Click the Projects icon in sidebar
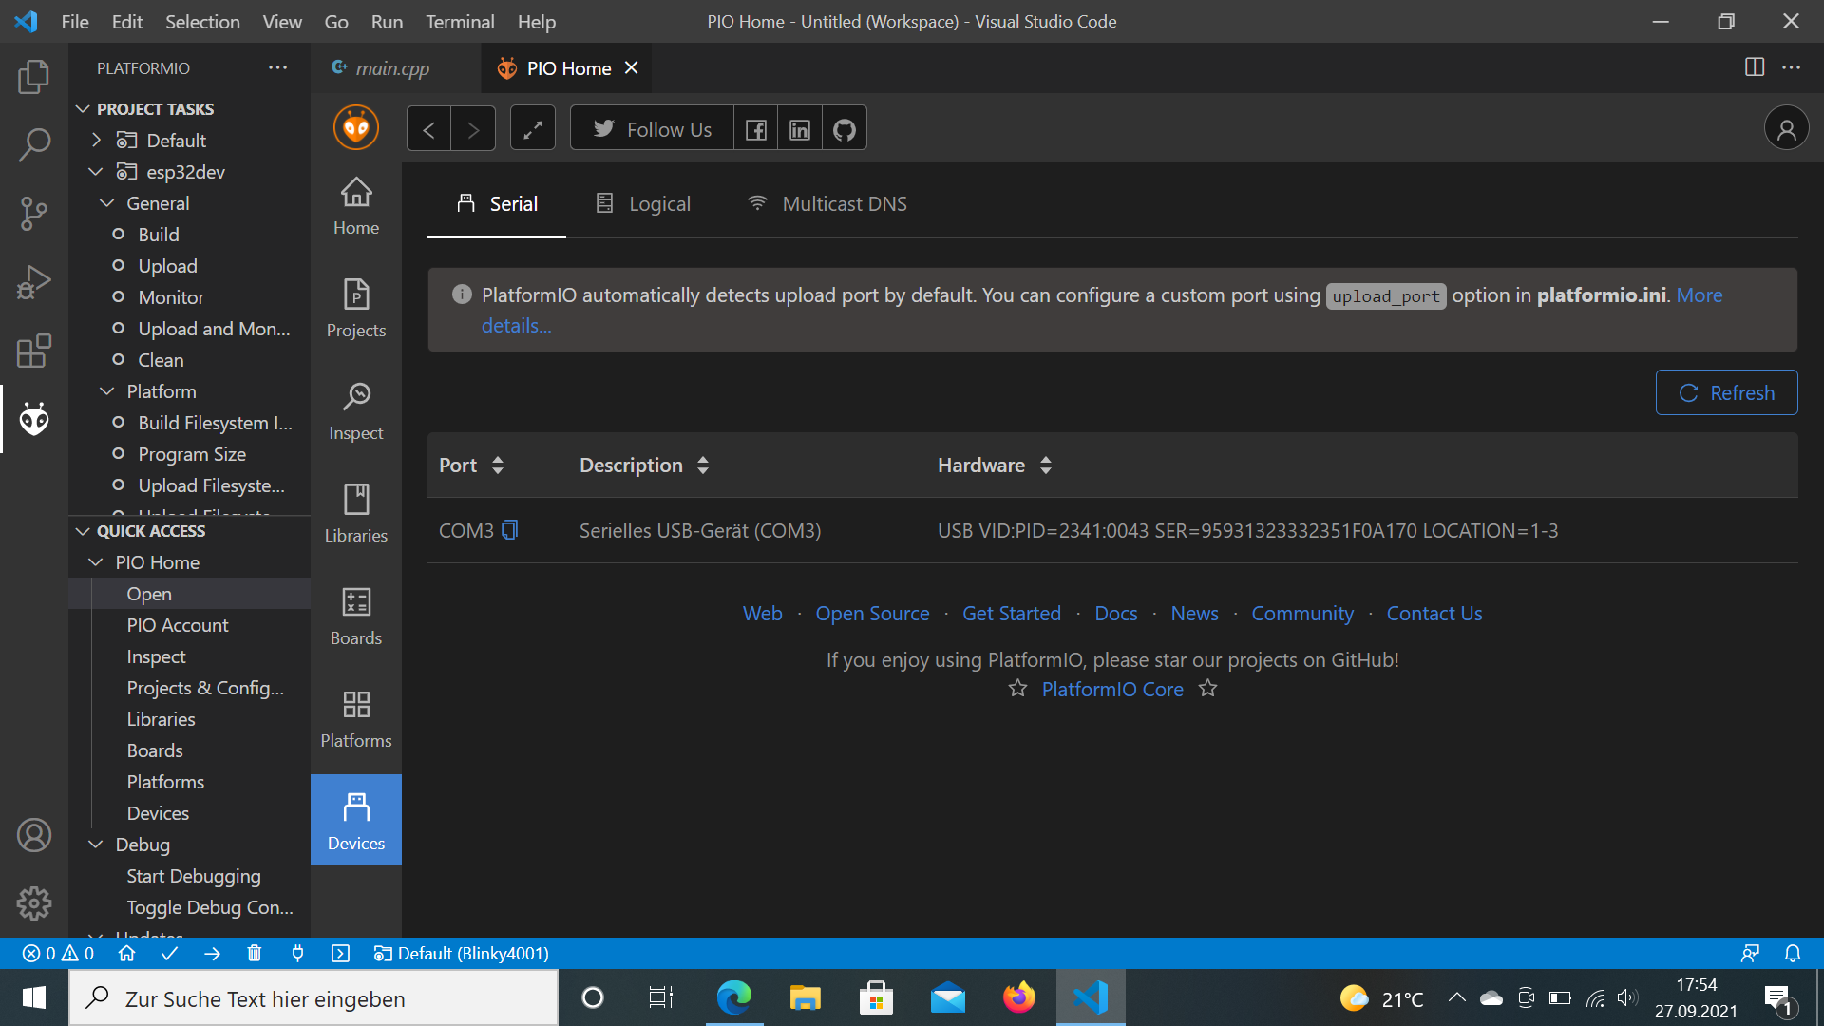This screenshot has height=1026, width=1824. (x=356, y=306)
